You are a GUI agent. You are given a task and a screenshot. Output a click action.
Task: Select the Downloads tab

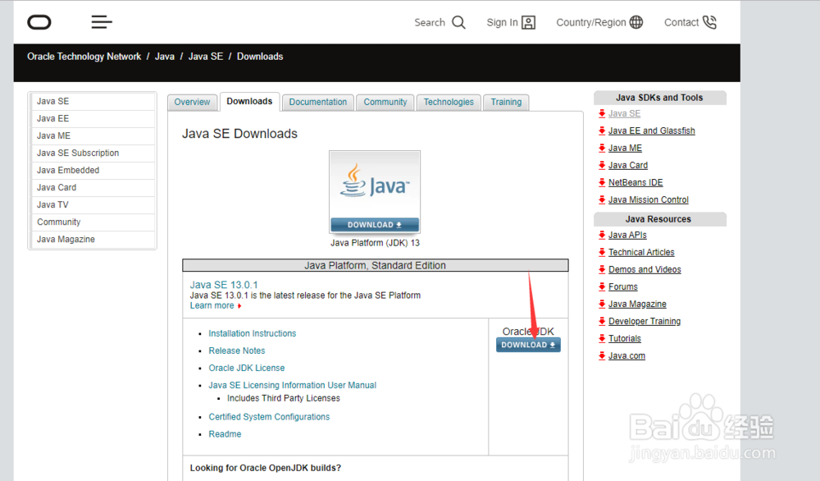coord(249,102)
